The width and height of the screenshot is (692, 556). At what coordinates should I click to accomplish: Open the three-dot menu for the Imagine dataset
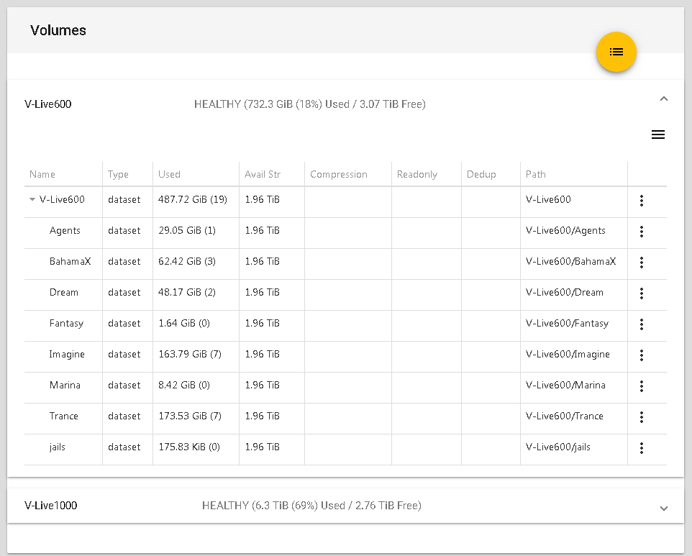(642, 355)
